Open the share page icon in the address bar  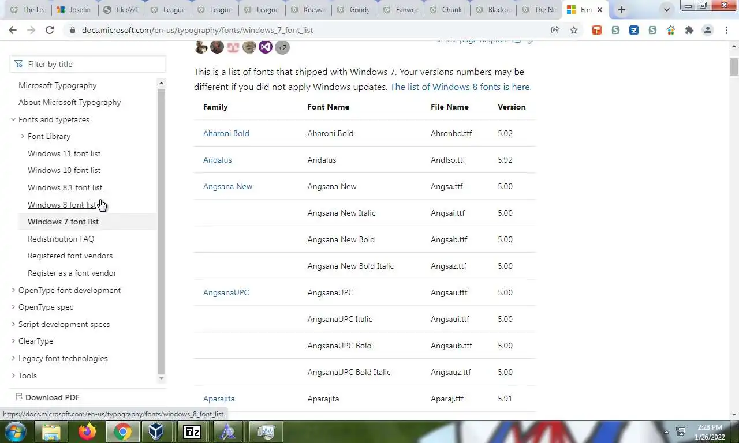coord(555,30)
